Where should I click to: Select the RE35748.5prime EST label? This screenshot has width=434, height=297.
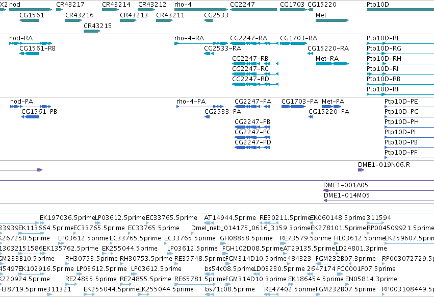coord(200,259)
